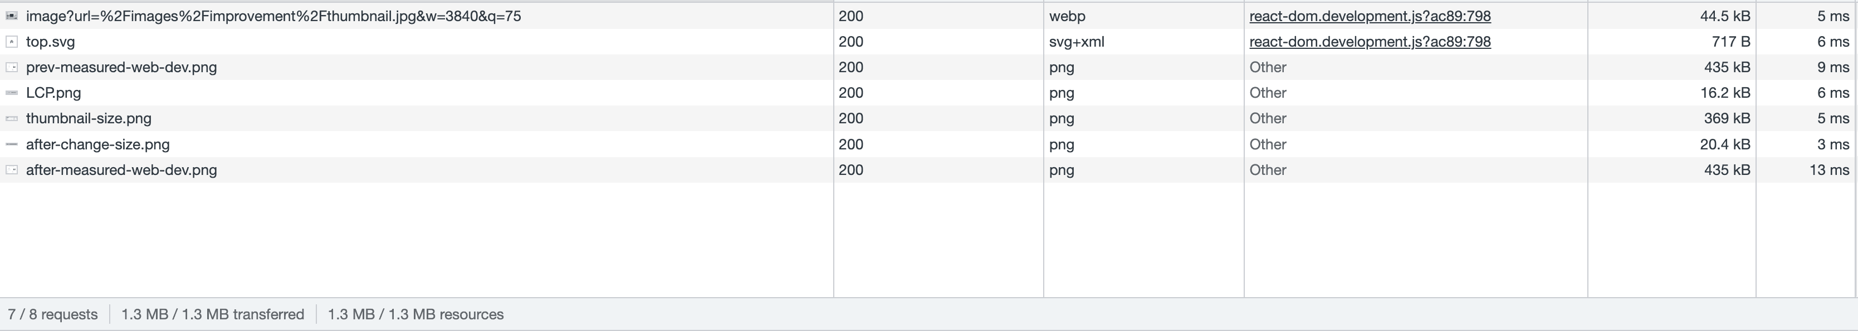Select the after-measured-web-dev.png request name

[121, 170]
